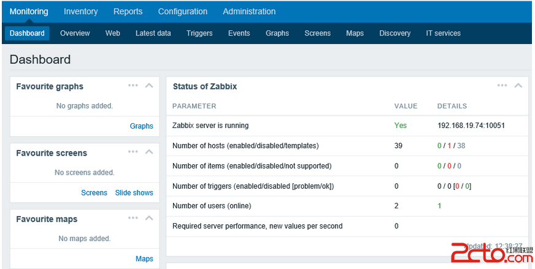Open the Administration main menu
This screenshot has width=535, height=269.
click(x=249, y=11)
